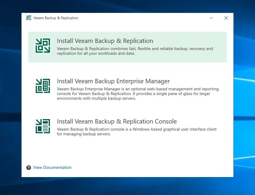
Task: Select Install Veeam Backup & Replication heading
Action: [x=105, y=41]
